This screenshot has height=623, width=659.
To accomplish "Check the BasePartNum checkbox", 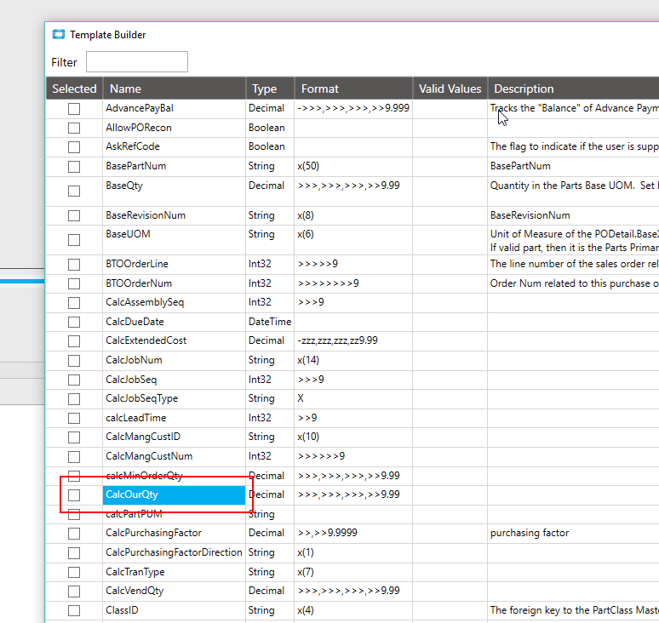I will pos(74,167).
